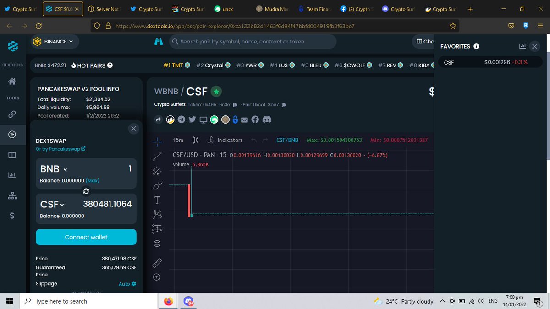Open Firefox from the Windows taskbar
Screen dimensions: 550x309
pos(168,301)
